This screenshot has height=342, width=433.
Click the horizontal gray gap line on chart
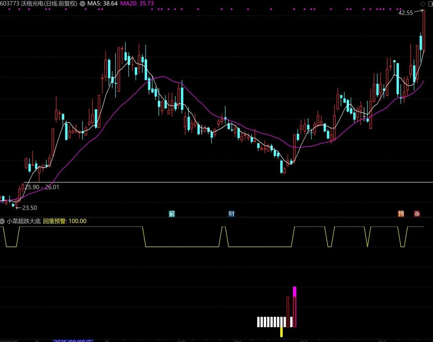click(220, 182)
